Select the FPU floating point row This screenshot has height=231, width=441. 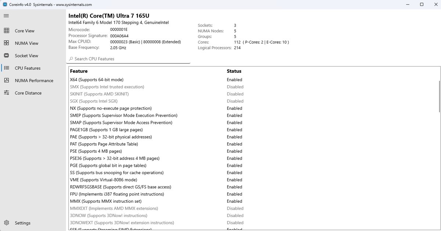pyautogui.click(x=254, y=194)
